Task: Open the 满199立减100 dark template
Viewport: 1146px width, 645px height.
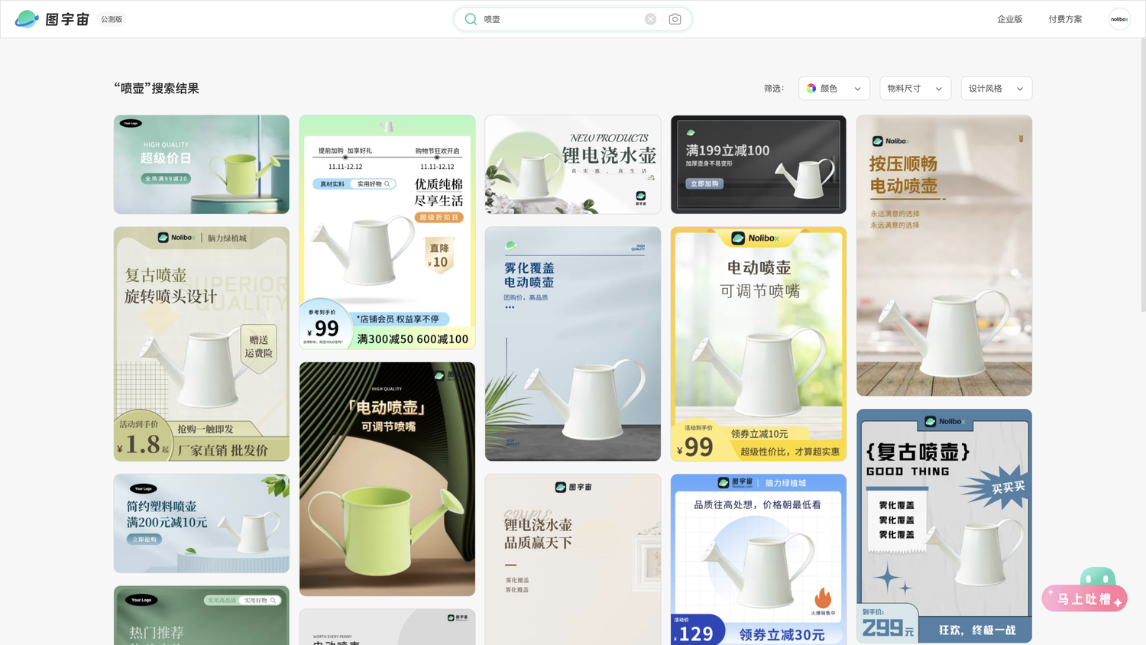Action: coord(759,164)
